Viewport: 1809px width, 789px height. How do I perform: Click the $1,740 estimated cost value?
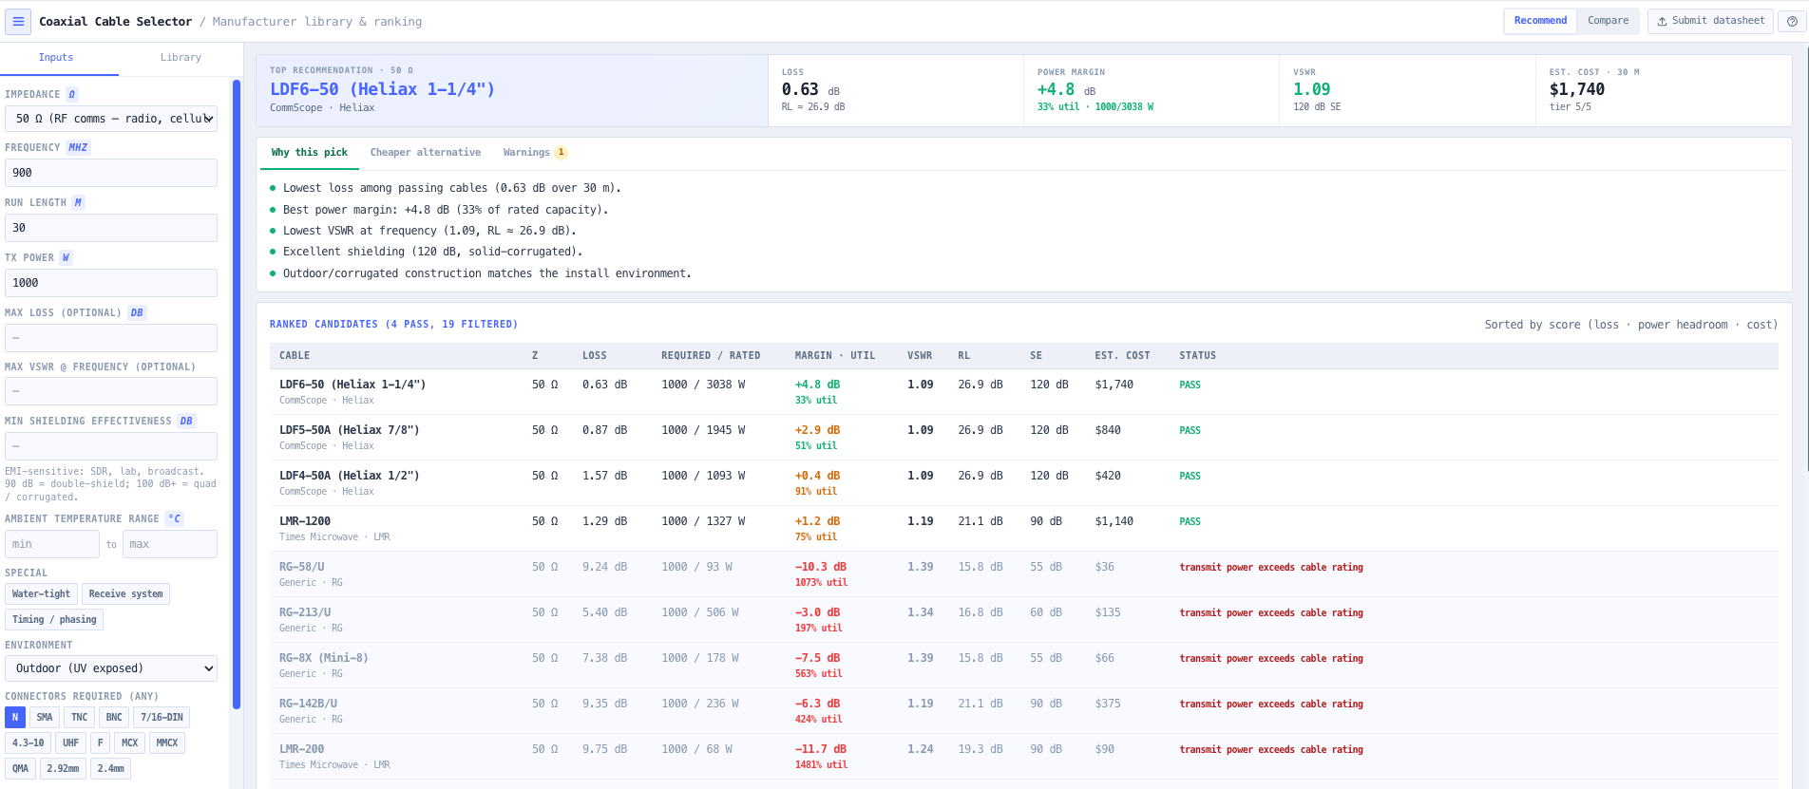(1577, 89)
